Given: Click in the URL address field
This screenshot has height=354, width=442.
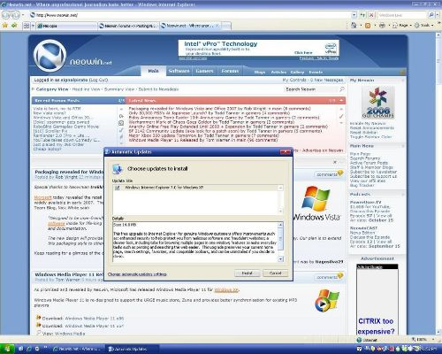Looking at the screenshot, I should coord(191,15).
